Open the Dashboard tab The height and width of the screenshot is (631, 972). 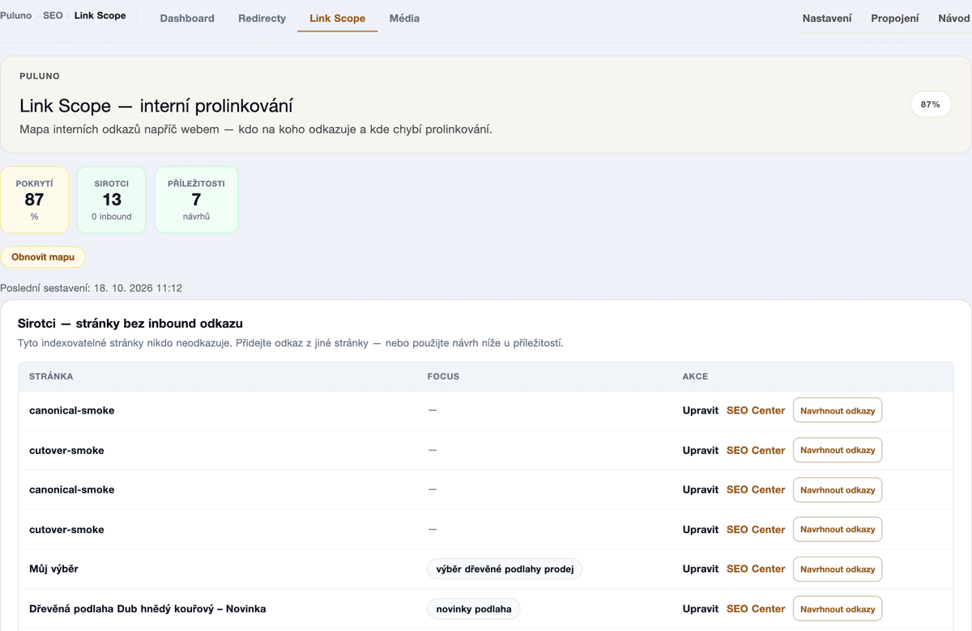[x=187, y=18]
